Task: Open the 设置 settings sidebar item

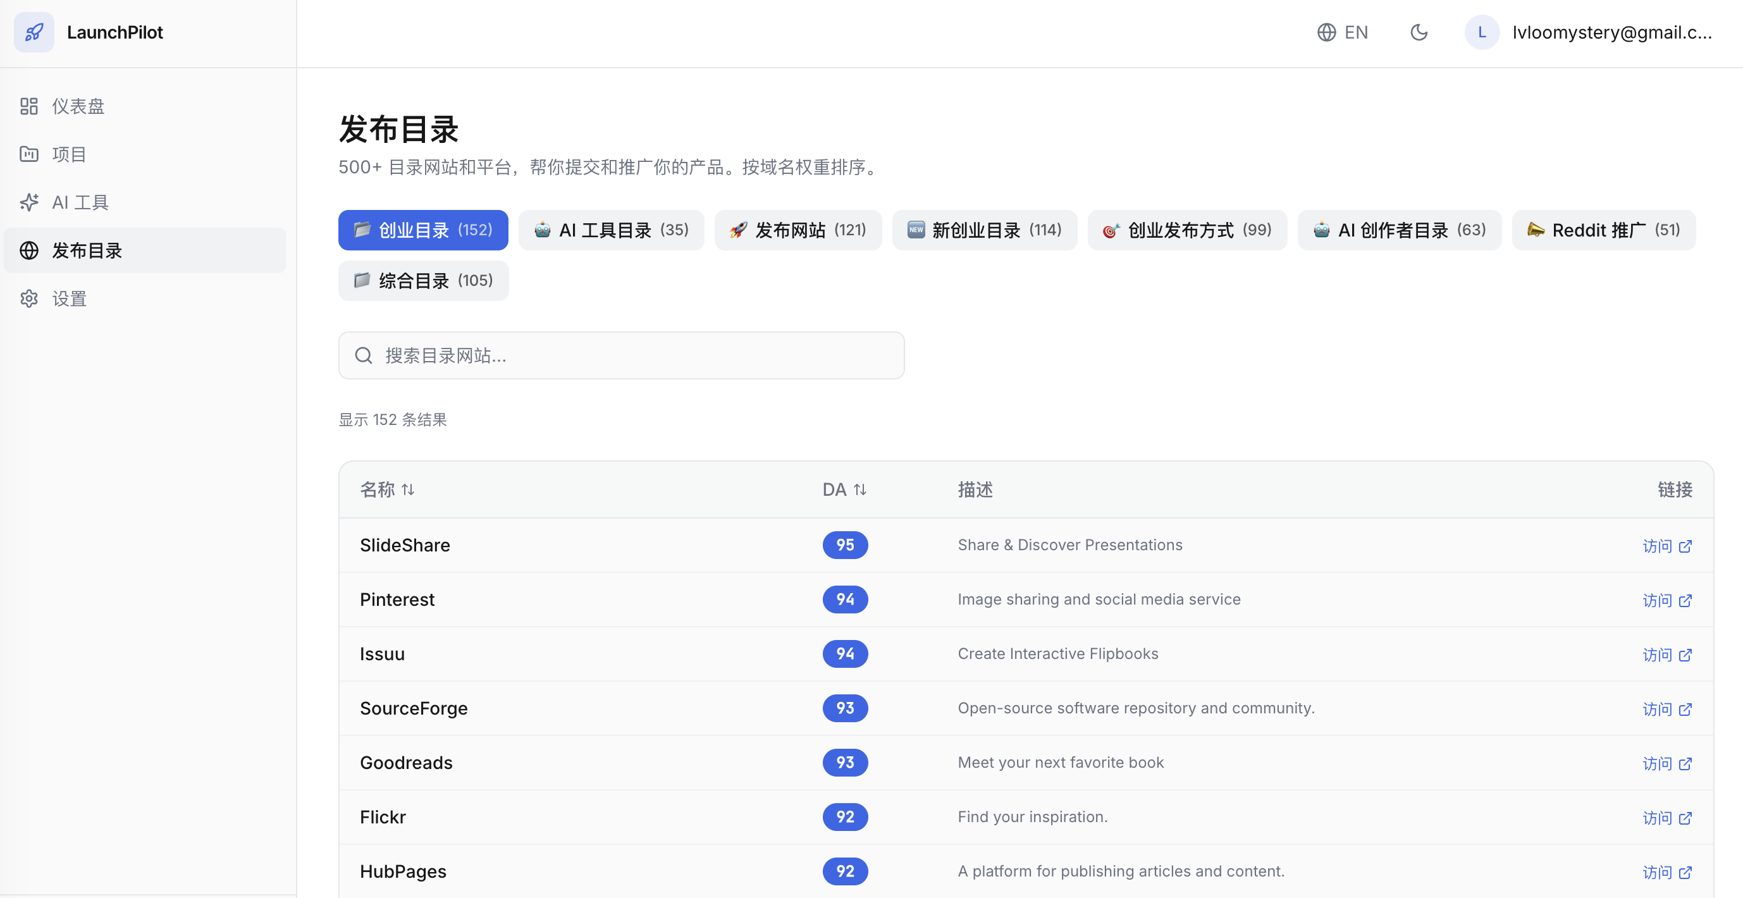Action: point(145,298)
